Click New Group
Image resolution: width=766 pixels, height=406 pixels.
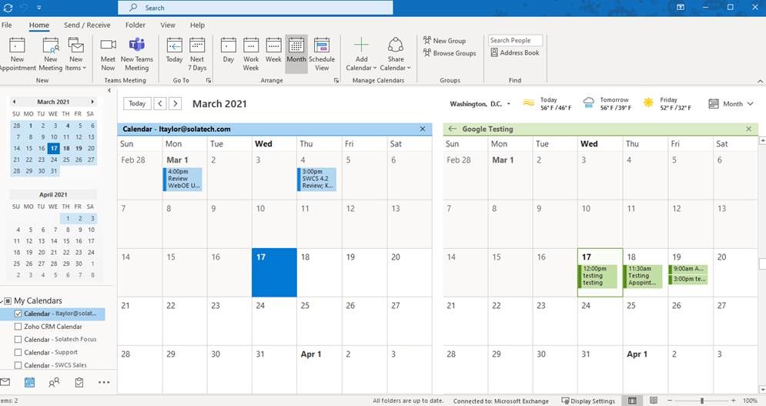[x=444, y=41]
